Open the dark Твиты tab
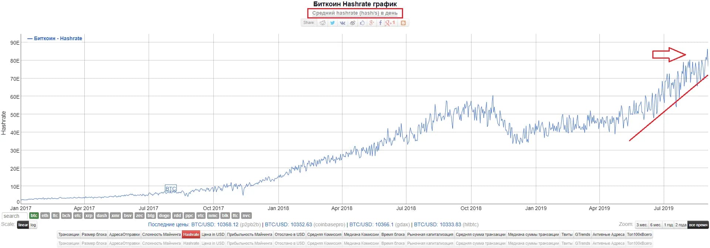Image resolution: width=710 pixels, height=248 pixels. click(x=567, y=234)
